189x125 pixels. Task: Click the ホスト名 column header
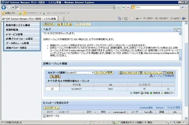coord(77,85)
